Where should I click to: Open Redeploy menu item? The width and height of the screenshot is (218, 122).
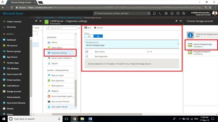tap(60, 91)
